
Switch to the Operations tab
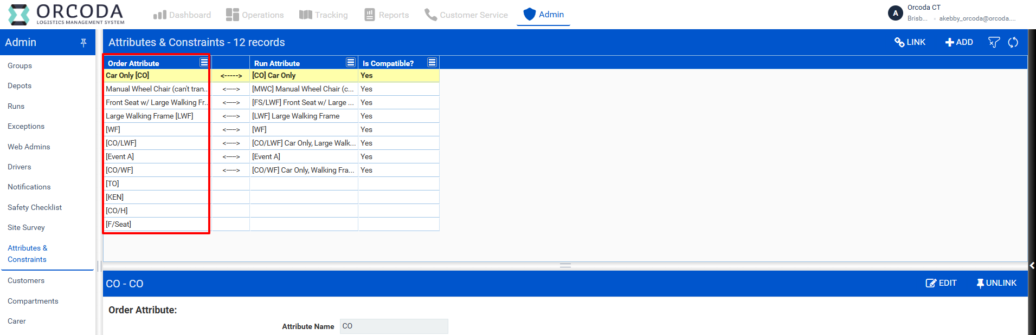coord(255,15)
